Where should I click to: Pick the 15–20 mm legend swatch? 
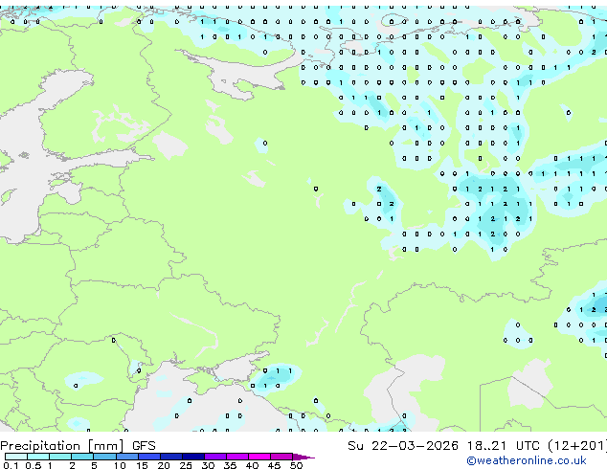149,457
